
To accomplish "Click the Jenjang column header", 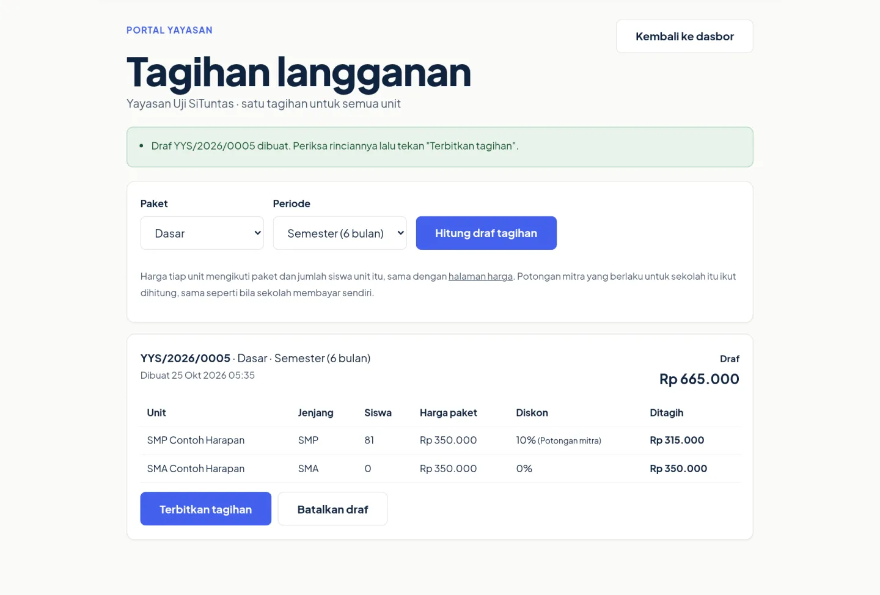I will (x=315, y=412).
